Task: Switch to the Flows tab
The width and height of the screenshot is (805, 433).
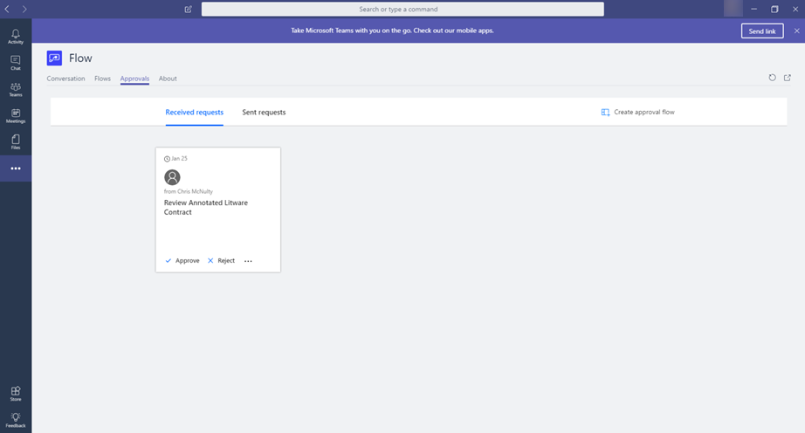Action: pyautogui.click(x=102, y=79)
